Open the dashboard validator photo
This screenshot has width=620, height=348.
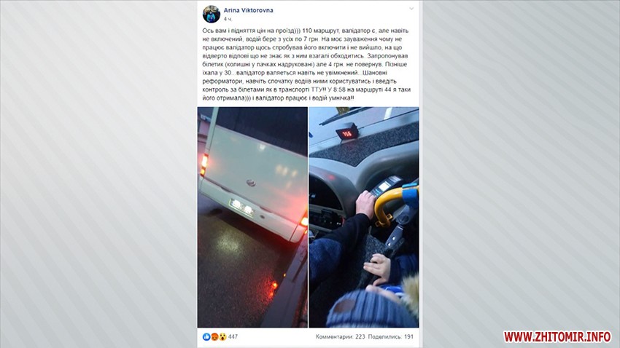click(364, 217)
